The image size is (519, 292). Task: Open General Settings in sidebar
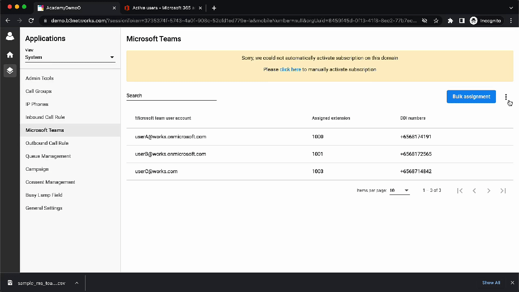[70, 208]
